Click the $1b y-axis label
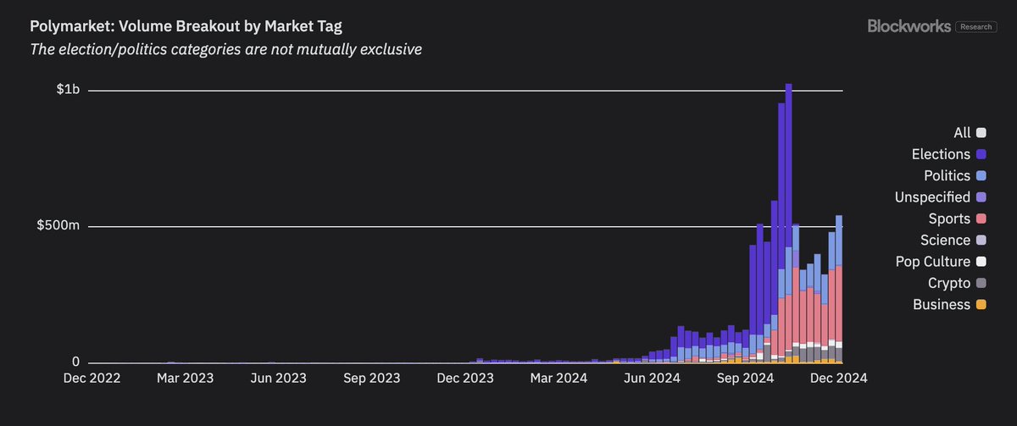The image size is (1017, 426). [68, 91]
